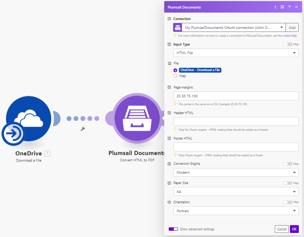Click the OneDrive module number 1 badge
Image resolution: width=304 pixels, height=237 pixels.
point(47,154)
